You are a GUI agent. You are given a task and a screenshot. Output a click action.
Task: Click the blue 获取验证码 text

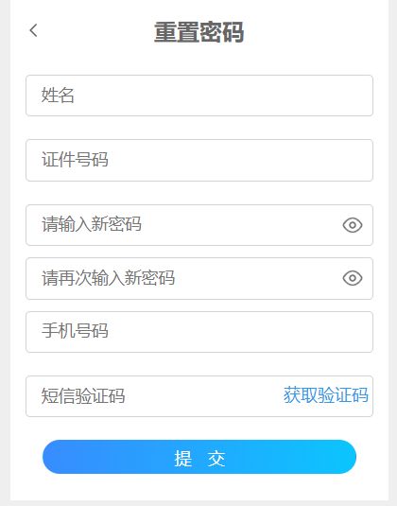point(326,395)
